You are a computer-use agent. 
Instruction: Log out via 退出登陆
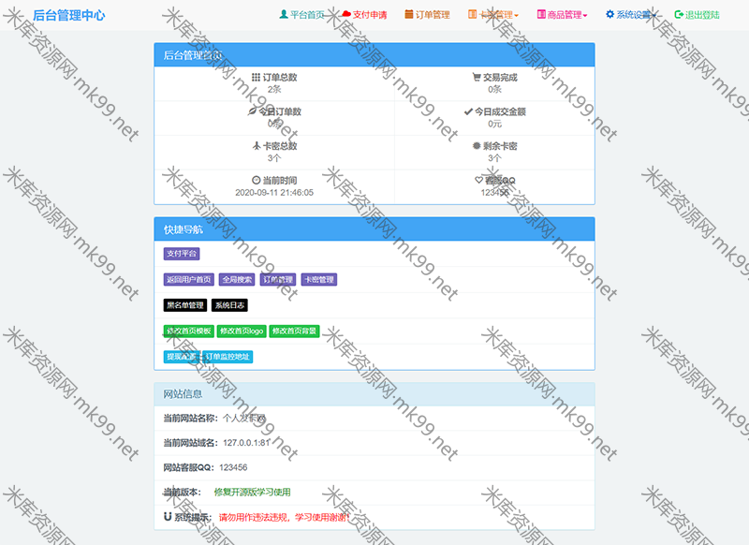click(x=697, y=15)
